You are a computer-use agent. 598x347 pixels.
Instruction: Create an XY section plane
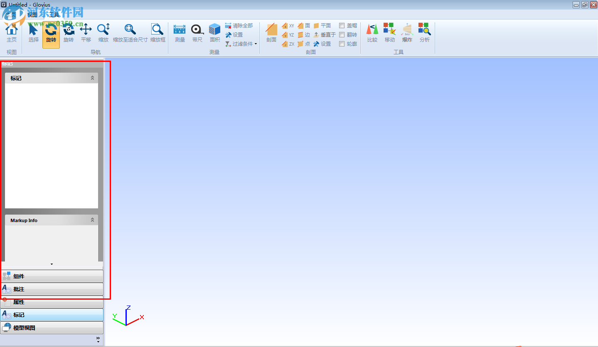(x=288, y=25)
